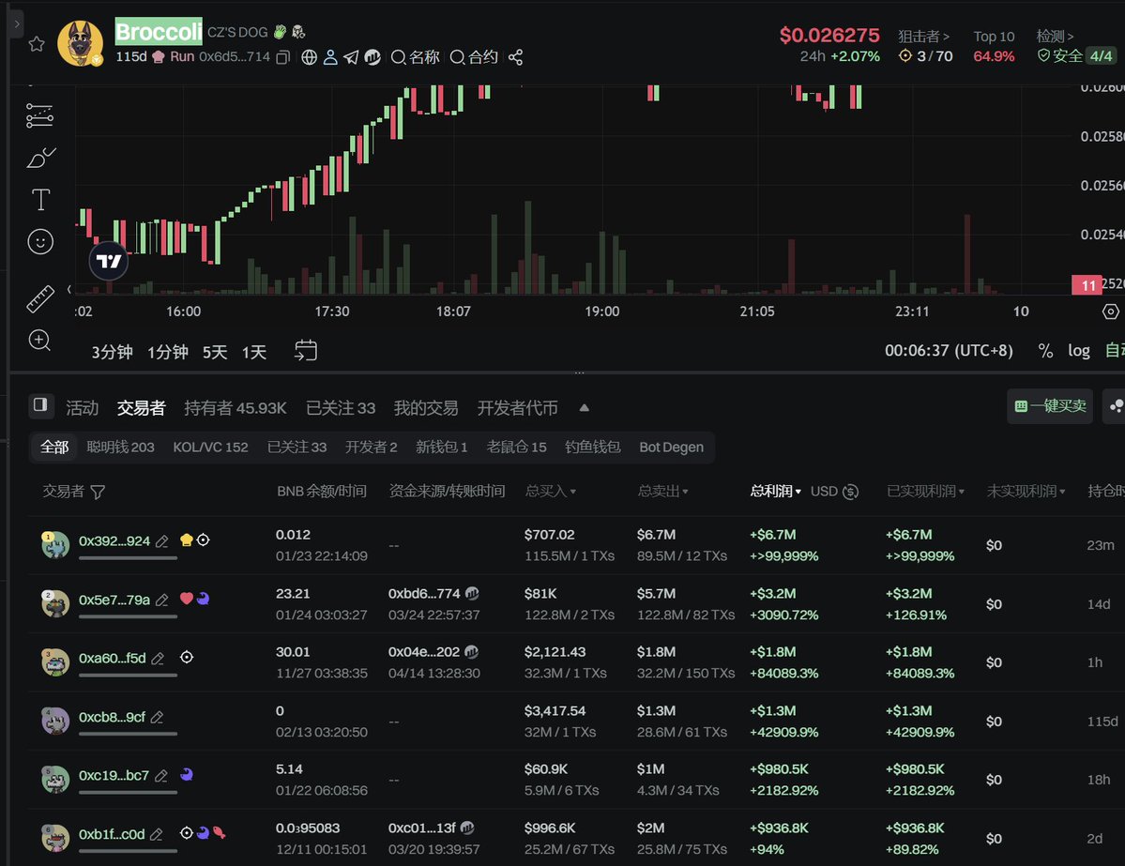
Task: Click the holding bar under 0x392...924
Action: point(128,557)
